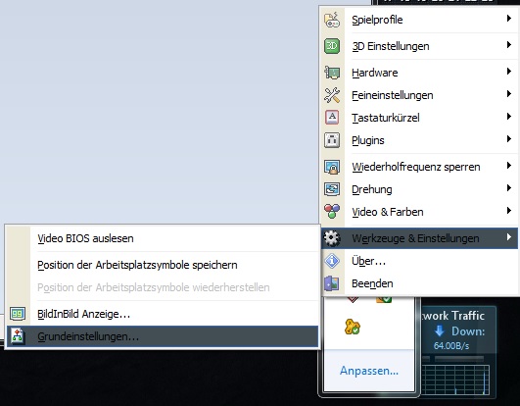This screenshot has width=520, height=406.
Task: Click the Network Traffic down arrow icon
Action: coord(439,330)
